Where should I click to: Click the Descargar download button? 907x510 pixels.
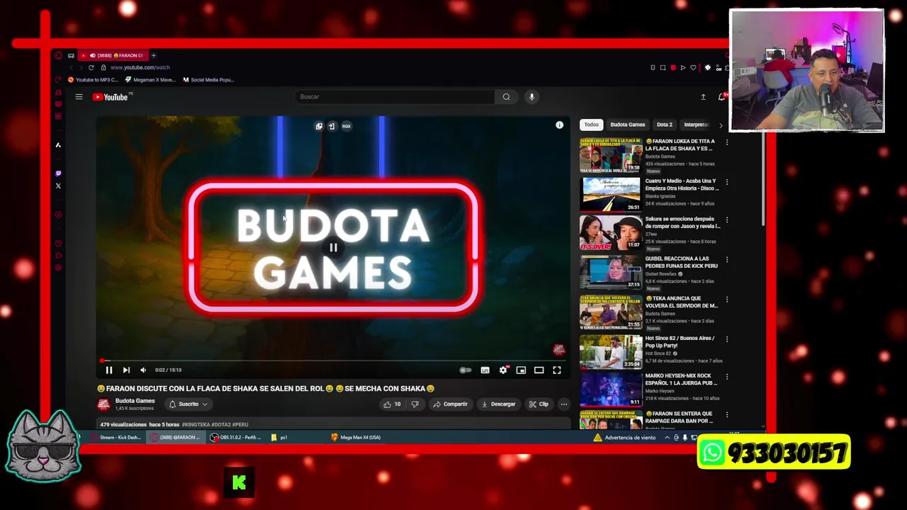pos(498,404)
